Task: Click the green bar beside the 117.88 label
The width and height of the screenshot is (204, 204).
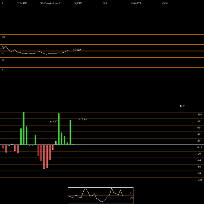Action: [70, 133]
